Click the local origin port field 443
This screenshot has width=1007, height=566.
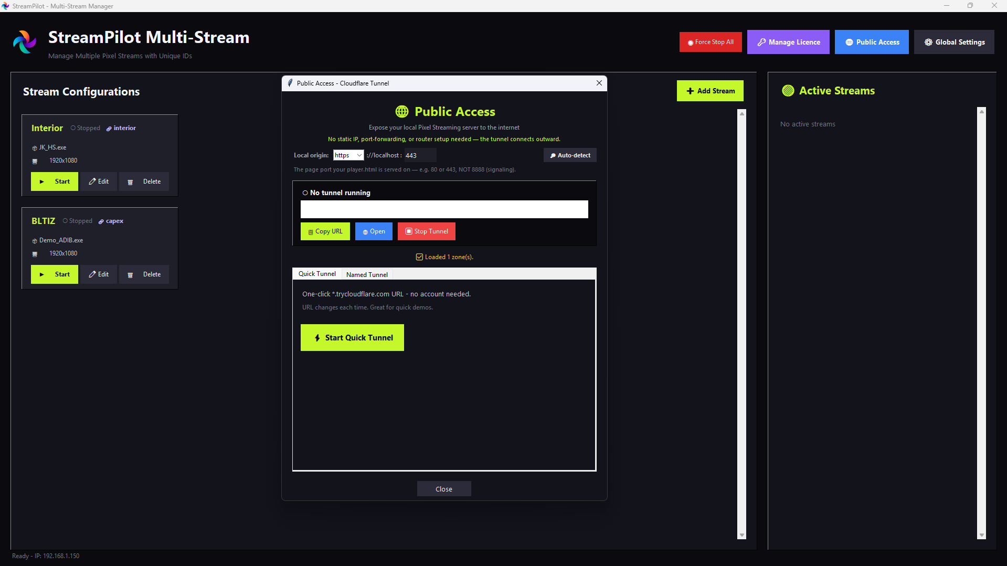[420, 155]
